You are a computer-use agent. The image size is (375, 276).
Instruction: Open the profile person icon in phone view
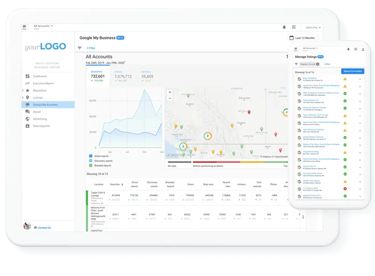pos(363,49)
